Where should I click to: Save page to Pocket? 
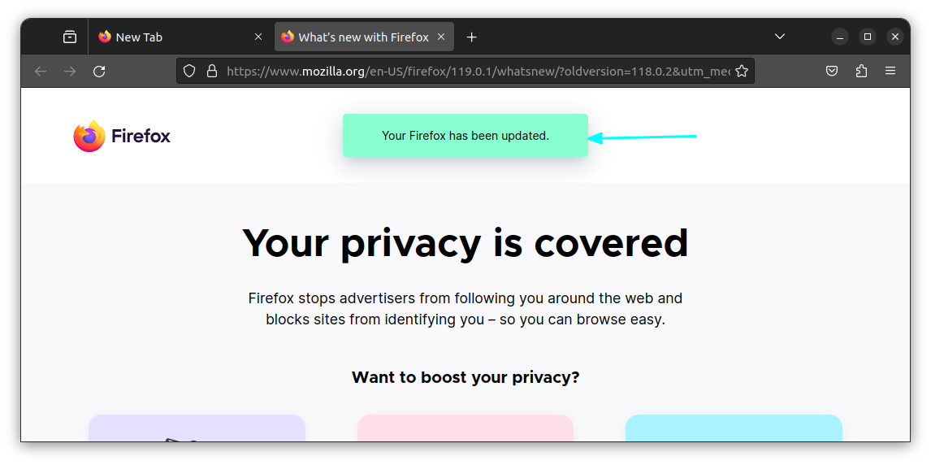(x=832, y=72)
